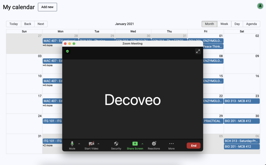Open the Security shield options
This screenshot has width=266, height=165.
pos(116,144)
